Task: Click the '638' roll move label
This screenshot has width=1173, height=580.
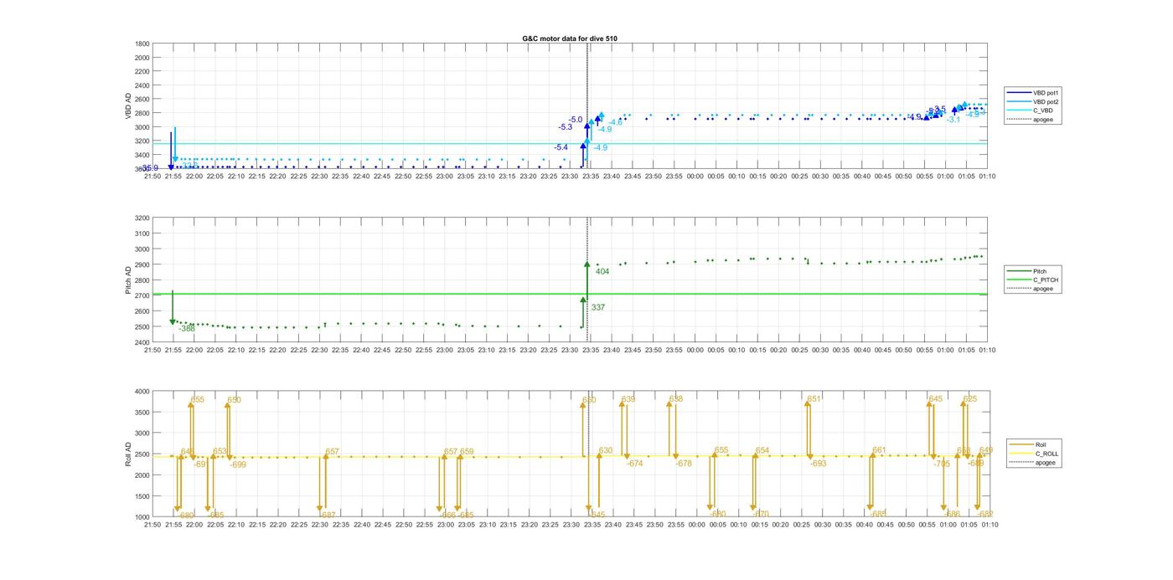Action: pyautogui.click(x=675, y=399)
